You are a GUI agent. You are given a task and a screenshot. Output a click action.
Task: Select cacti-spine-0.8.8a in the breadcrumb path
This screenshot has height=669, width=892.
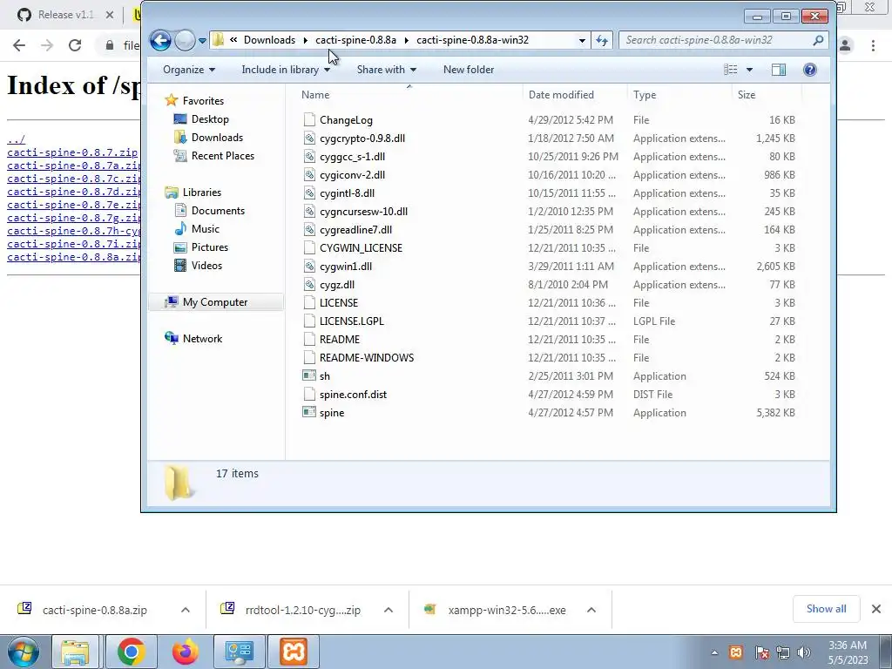tap(355, 40)
